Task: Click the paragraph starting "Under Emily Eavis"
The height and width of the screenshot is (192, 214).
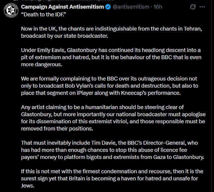Action: click(111, 57)
